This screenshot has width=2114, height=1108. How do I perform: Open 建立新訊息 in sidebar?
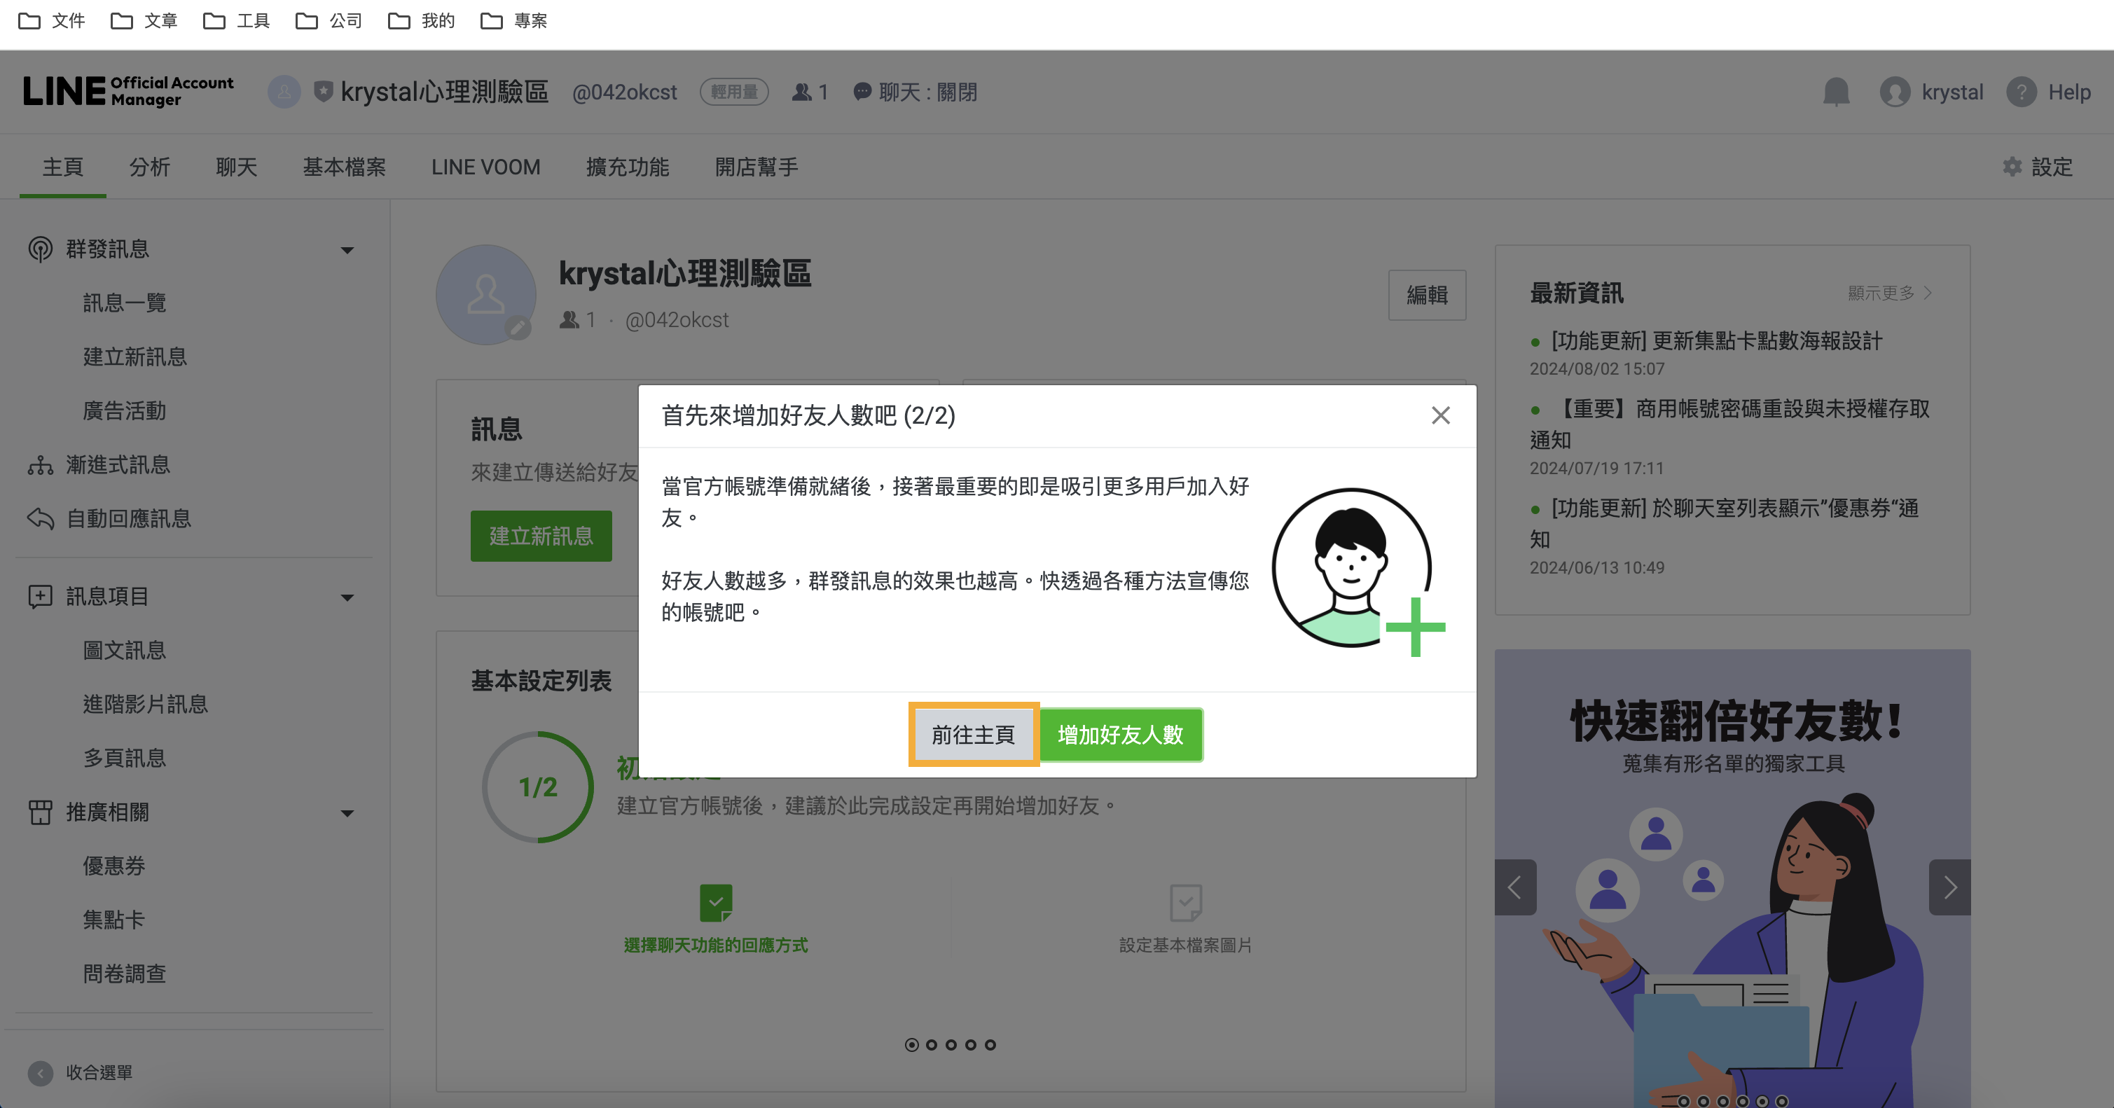(x=134, y=357)
